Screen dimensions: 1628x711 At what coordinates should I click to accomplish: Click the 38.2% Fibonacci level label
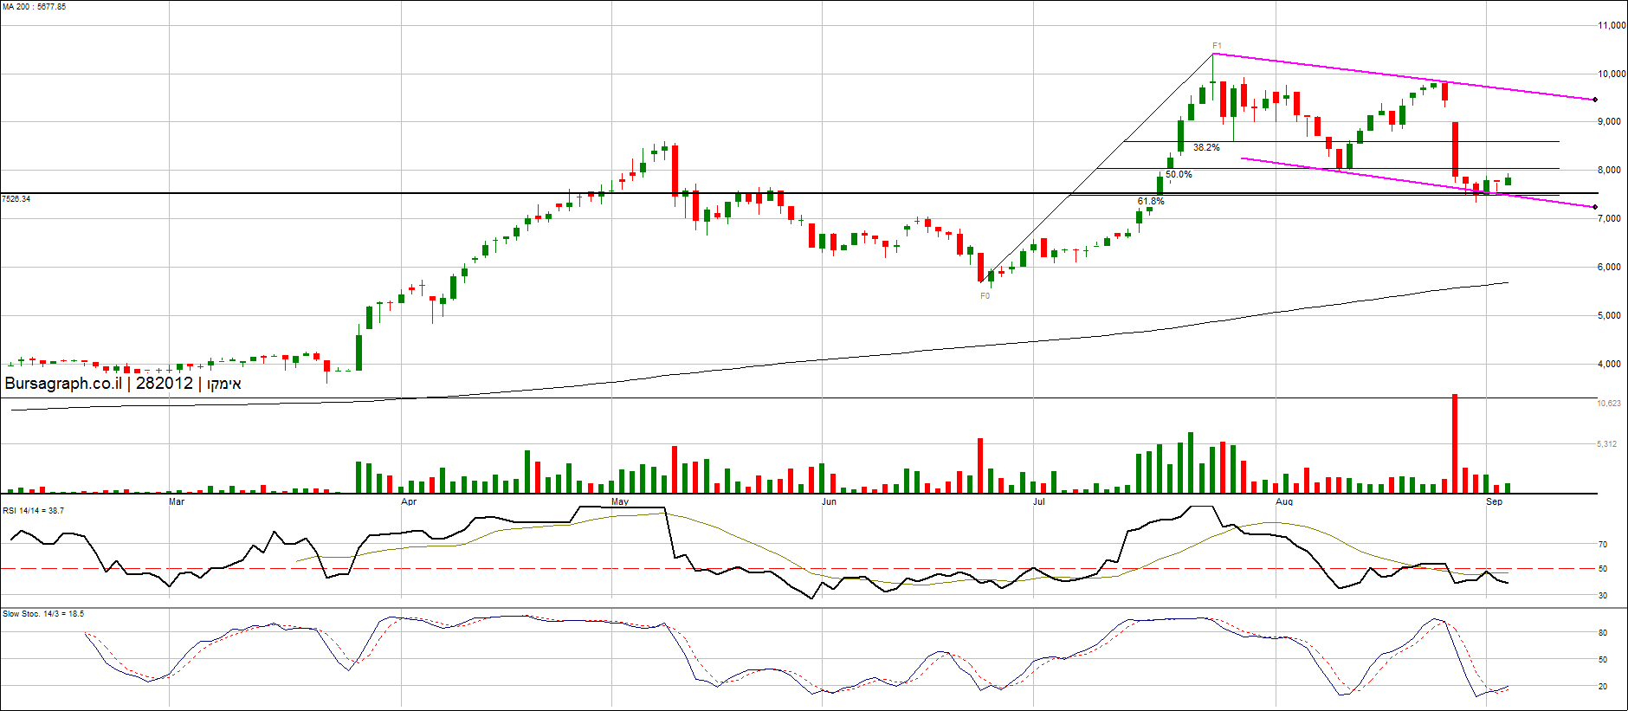[1206, 148]
